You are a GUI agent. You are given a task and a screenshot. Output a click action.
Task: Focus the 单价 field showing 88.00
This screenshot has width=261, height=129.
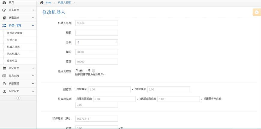pos(96,52)
